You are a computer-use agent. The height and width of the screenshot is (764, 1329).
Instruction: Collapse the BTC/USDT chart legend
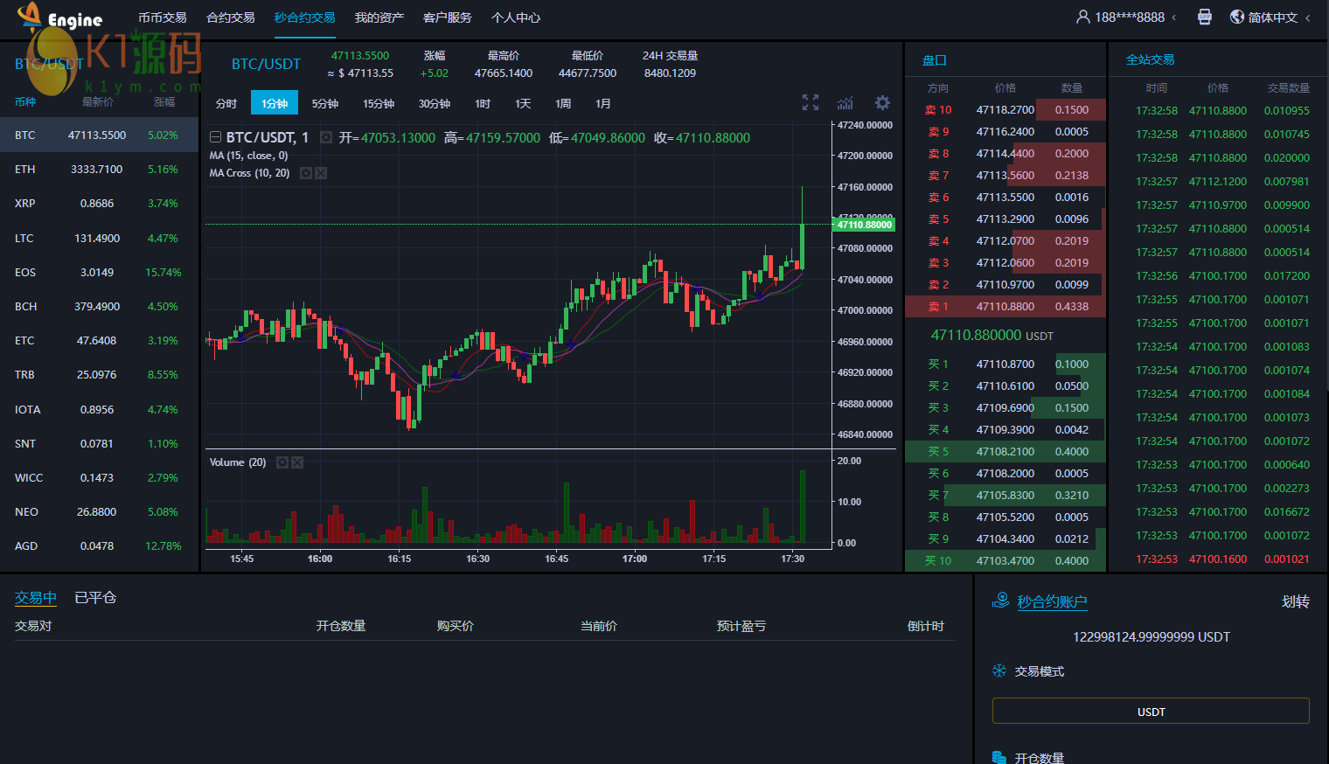click(215, 138)
